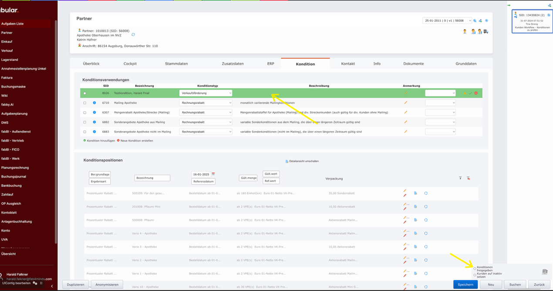Click 'Konditionen hinzufügen' link
The image size is (553, 291).
[101, 141]
